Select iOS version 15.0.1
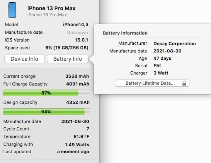The height and width of the screenshot is (163, 211). [81, 40]
